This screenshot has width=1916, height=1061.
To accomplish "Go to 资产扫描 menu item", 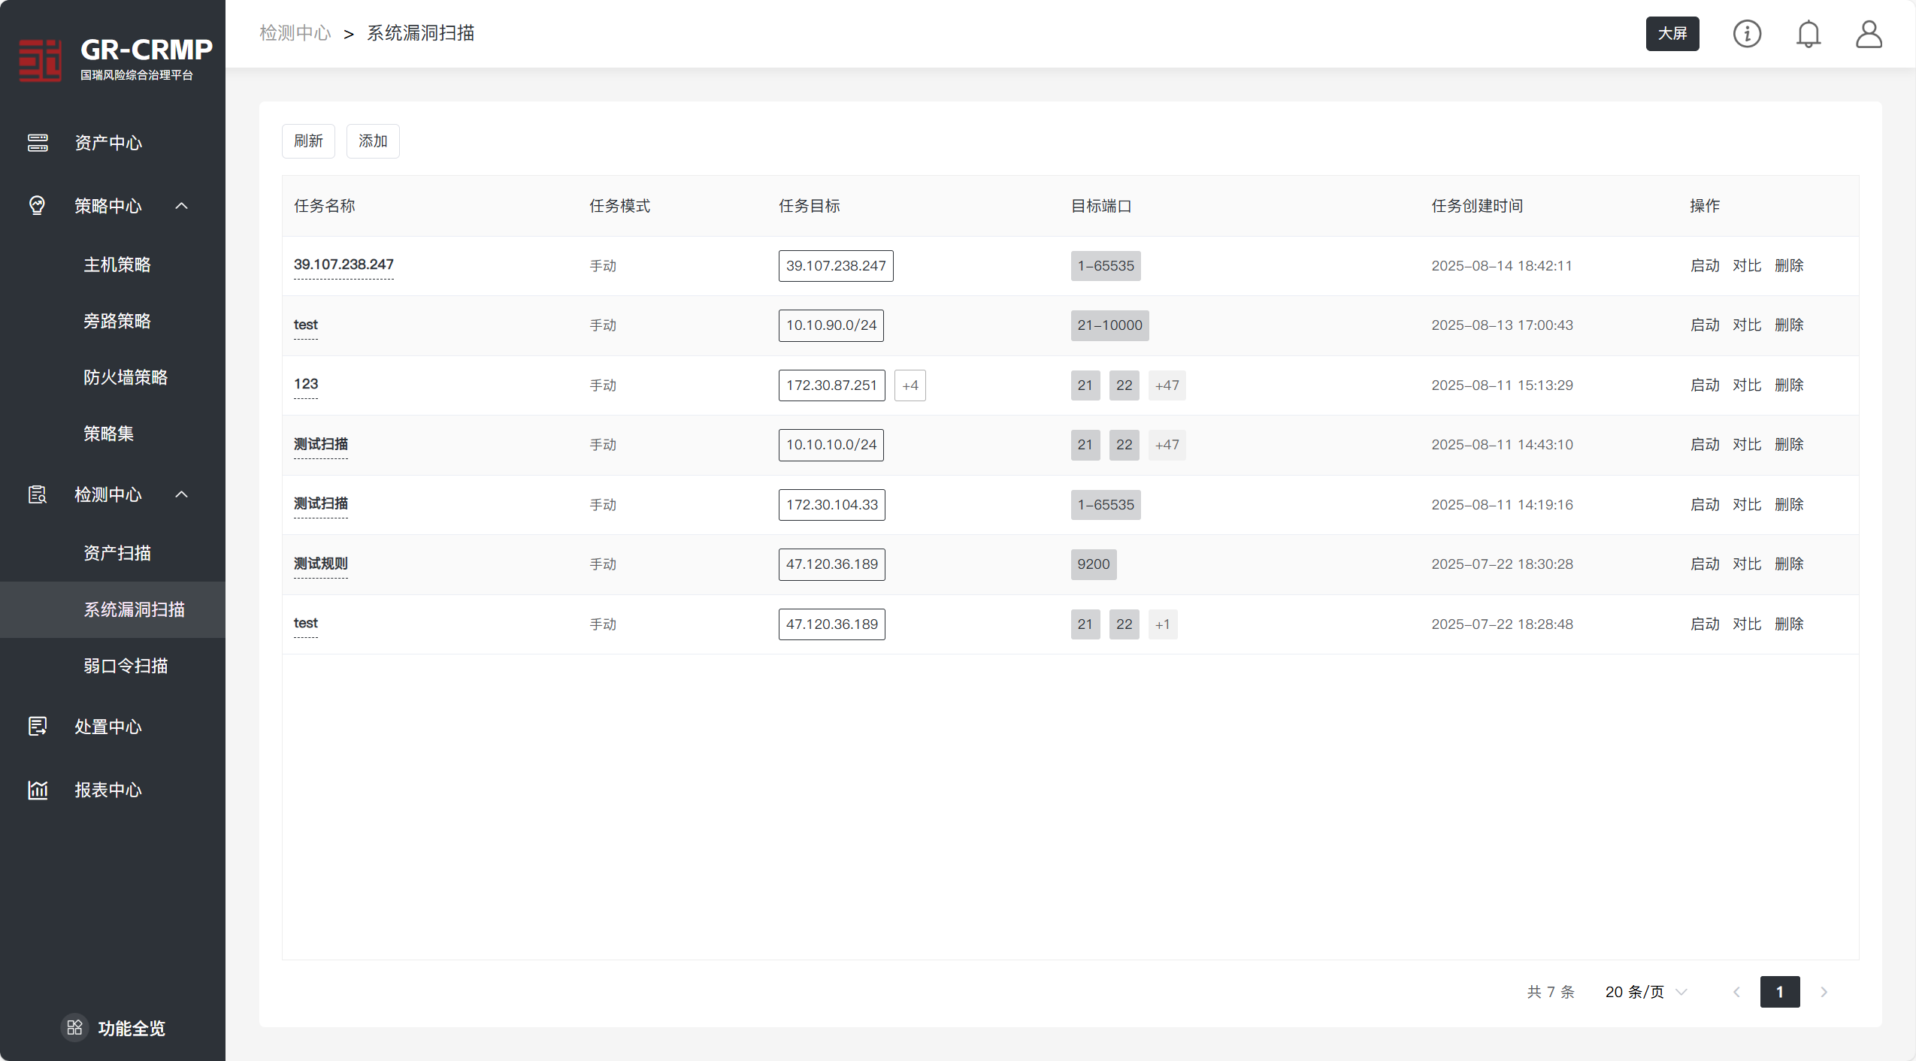I will 117,553.
